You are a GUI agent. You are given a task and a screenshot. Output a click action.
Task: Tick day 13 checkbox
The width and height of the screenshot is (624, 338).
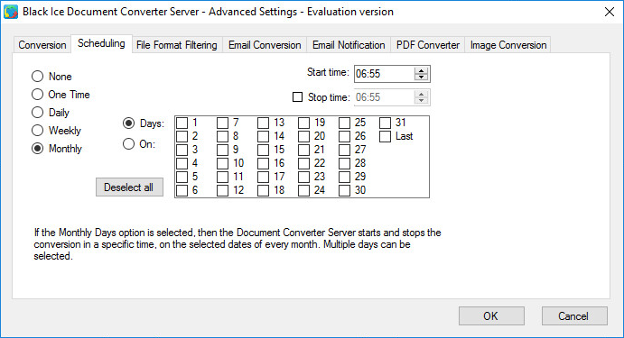coord(263,123)
